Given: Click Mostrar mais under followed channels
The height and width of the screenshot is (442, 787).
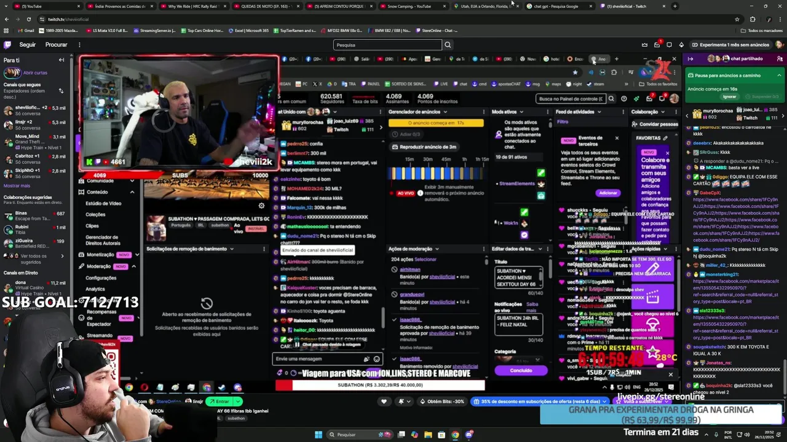Looking at the screenshot, I should tap(17, 185).
